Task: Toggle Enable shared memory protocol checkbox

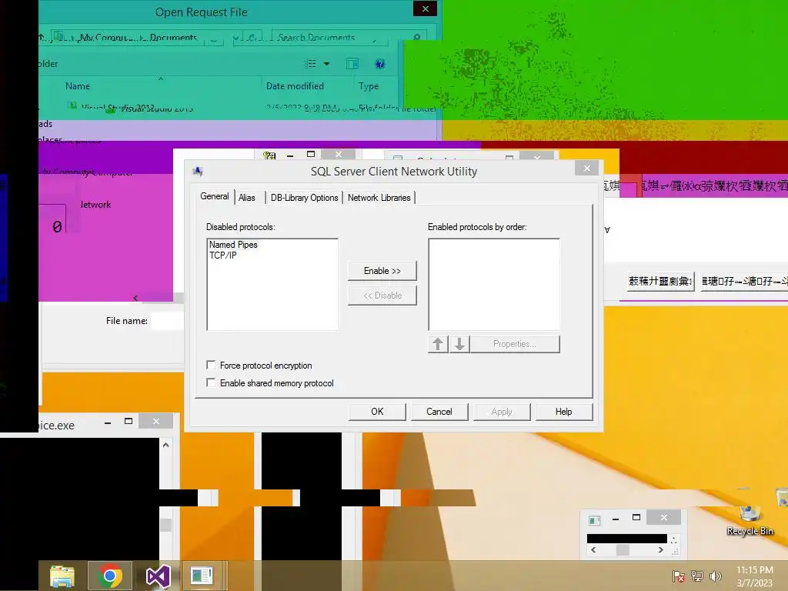Action: click(x=211, y=382)
